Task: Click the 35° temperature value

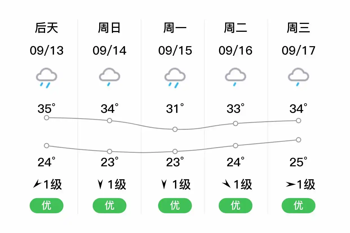Action: pyautogui.click(x=46, y=108)
